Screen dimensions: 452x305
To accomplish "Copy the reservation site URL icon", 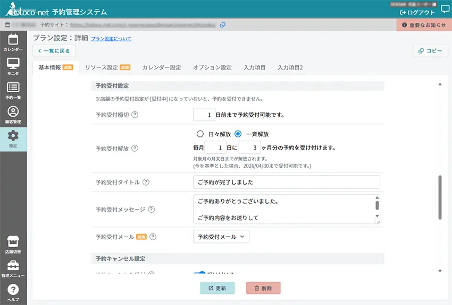I will 223,24.
